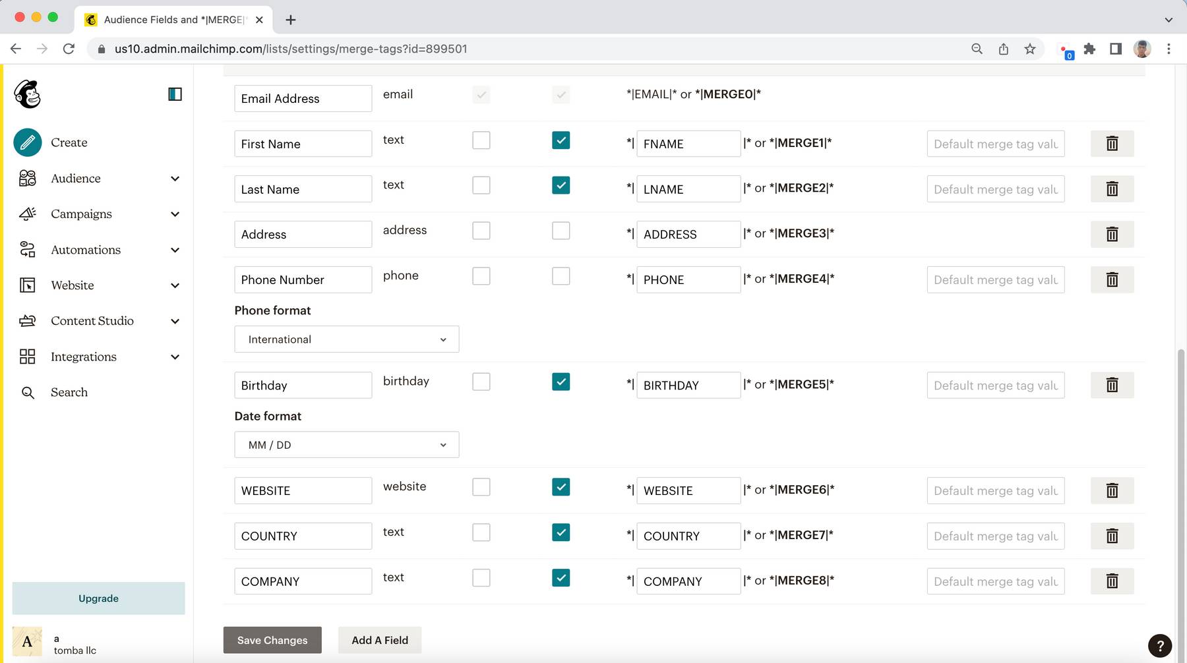The width and height of the screenshot is (1187, 663).
Task: Collapse the sidebar with the panel icon
Action: tap(175, 94)
